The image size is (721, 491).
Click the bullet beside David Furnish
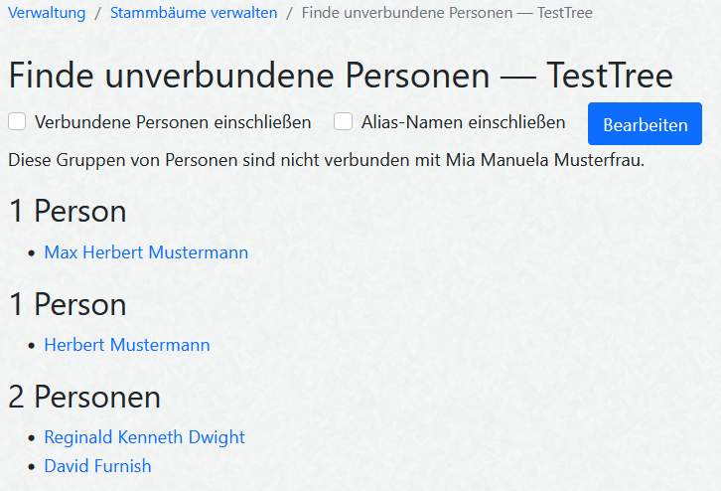click(33, 466)
